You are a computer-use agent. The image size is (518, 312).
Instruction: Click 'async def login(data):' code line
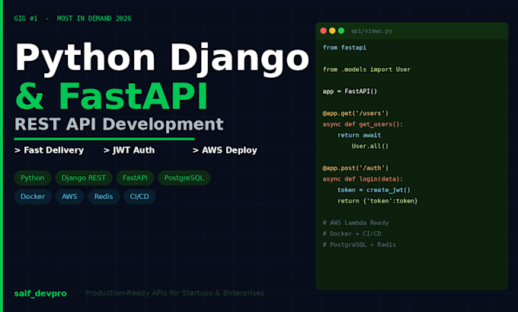[363, 179]
